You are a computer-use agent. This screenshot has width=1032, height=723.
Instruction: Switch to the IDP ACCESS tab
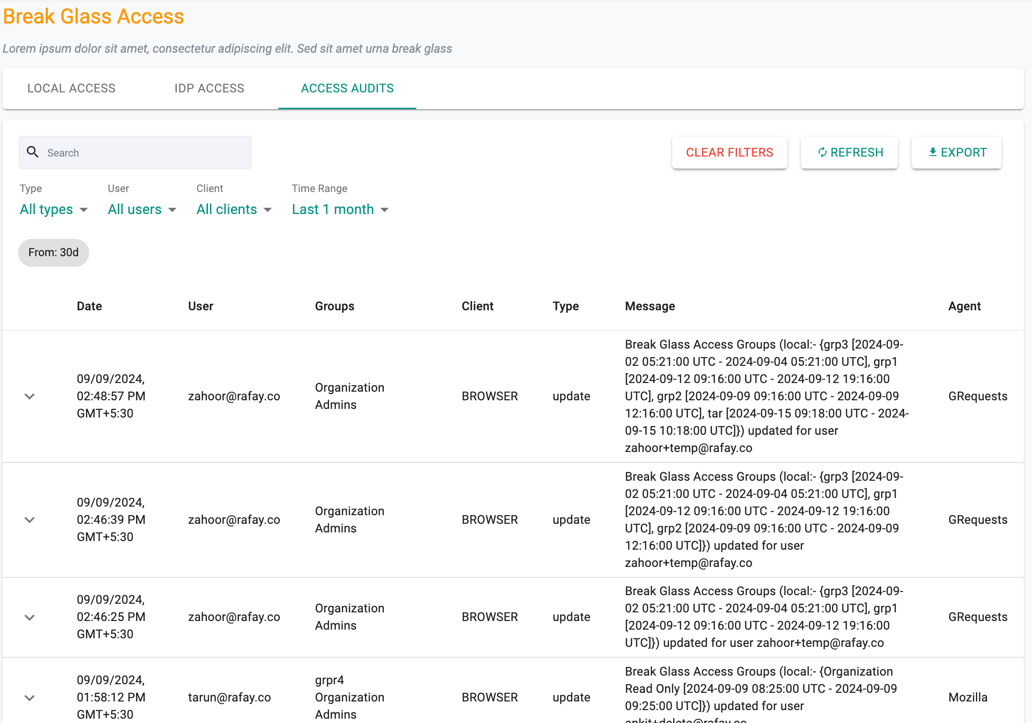209,88
